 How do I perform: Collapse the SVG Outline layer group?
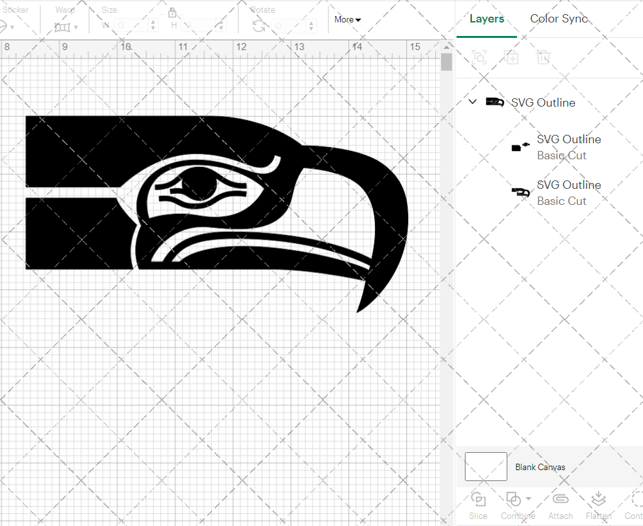tap(473, 101)
